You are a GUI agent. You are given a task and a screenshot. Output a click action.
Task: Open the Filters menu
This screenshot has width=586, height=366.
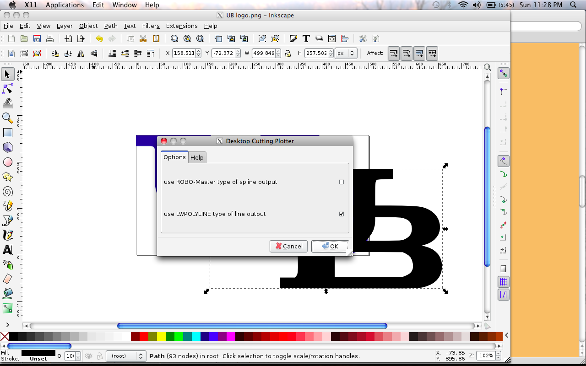(151, 26)
